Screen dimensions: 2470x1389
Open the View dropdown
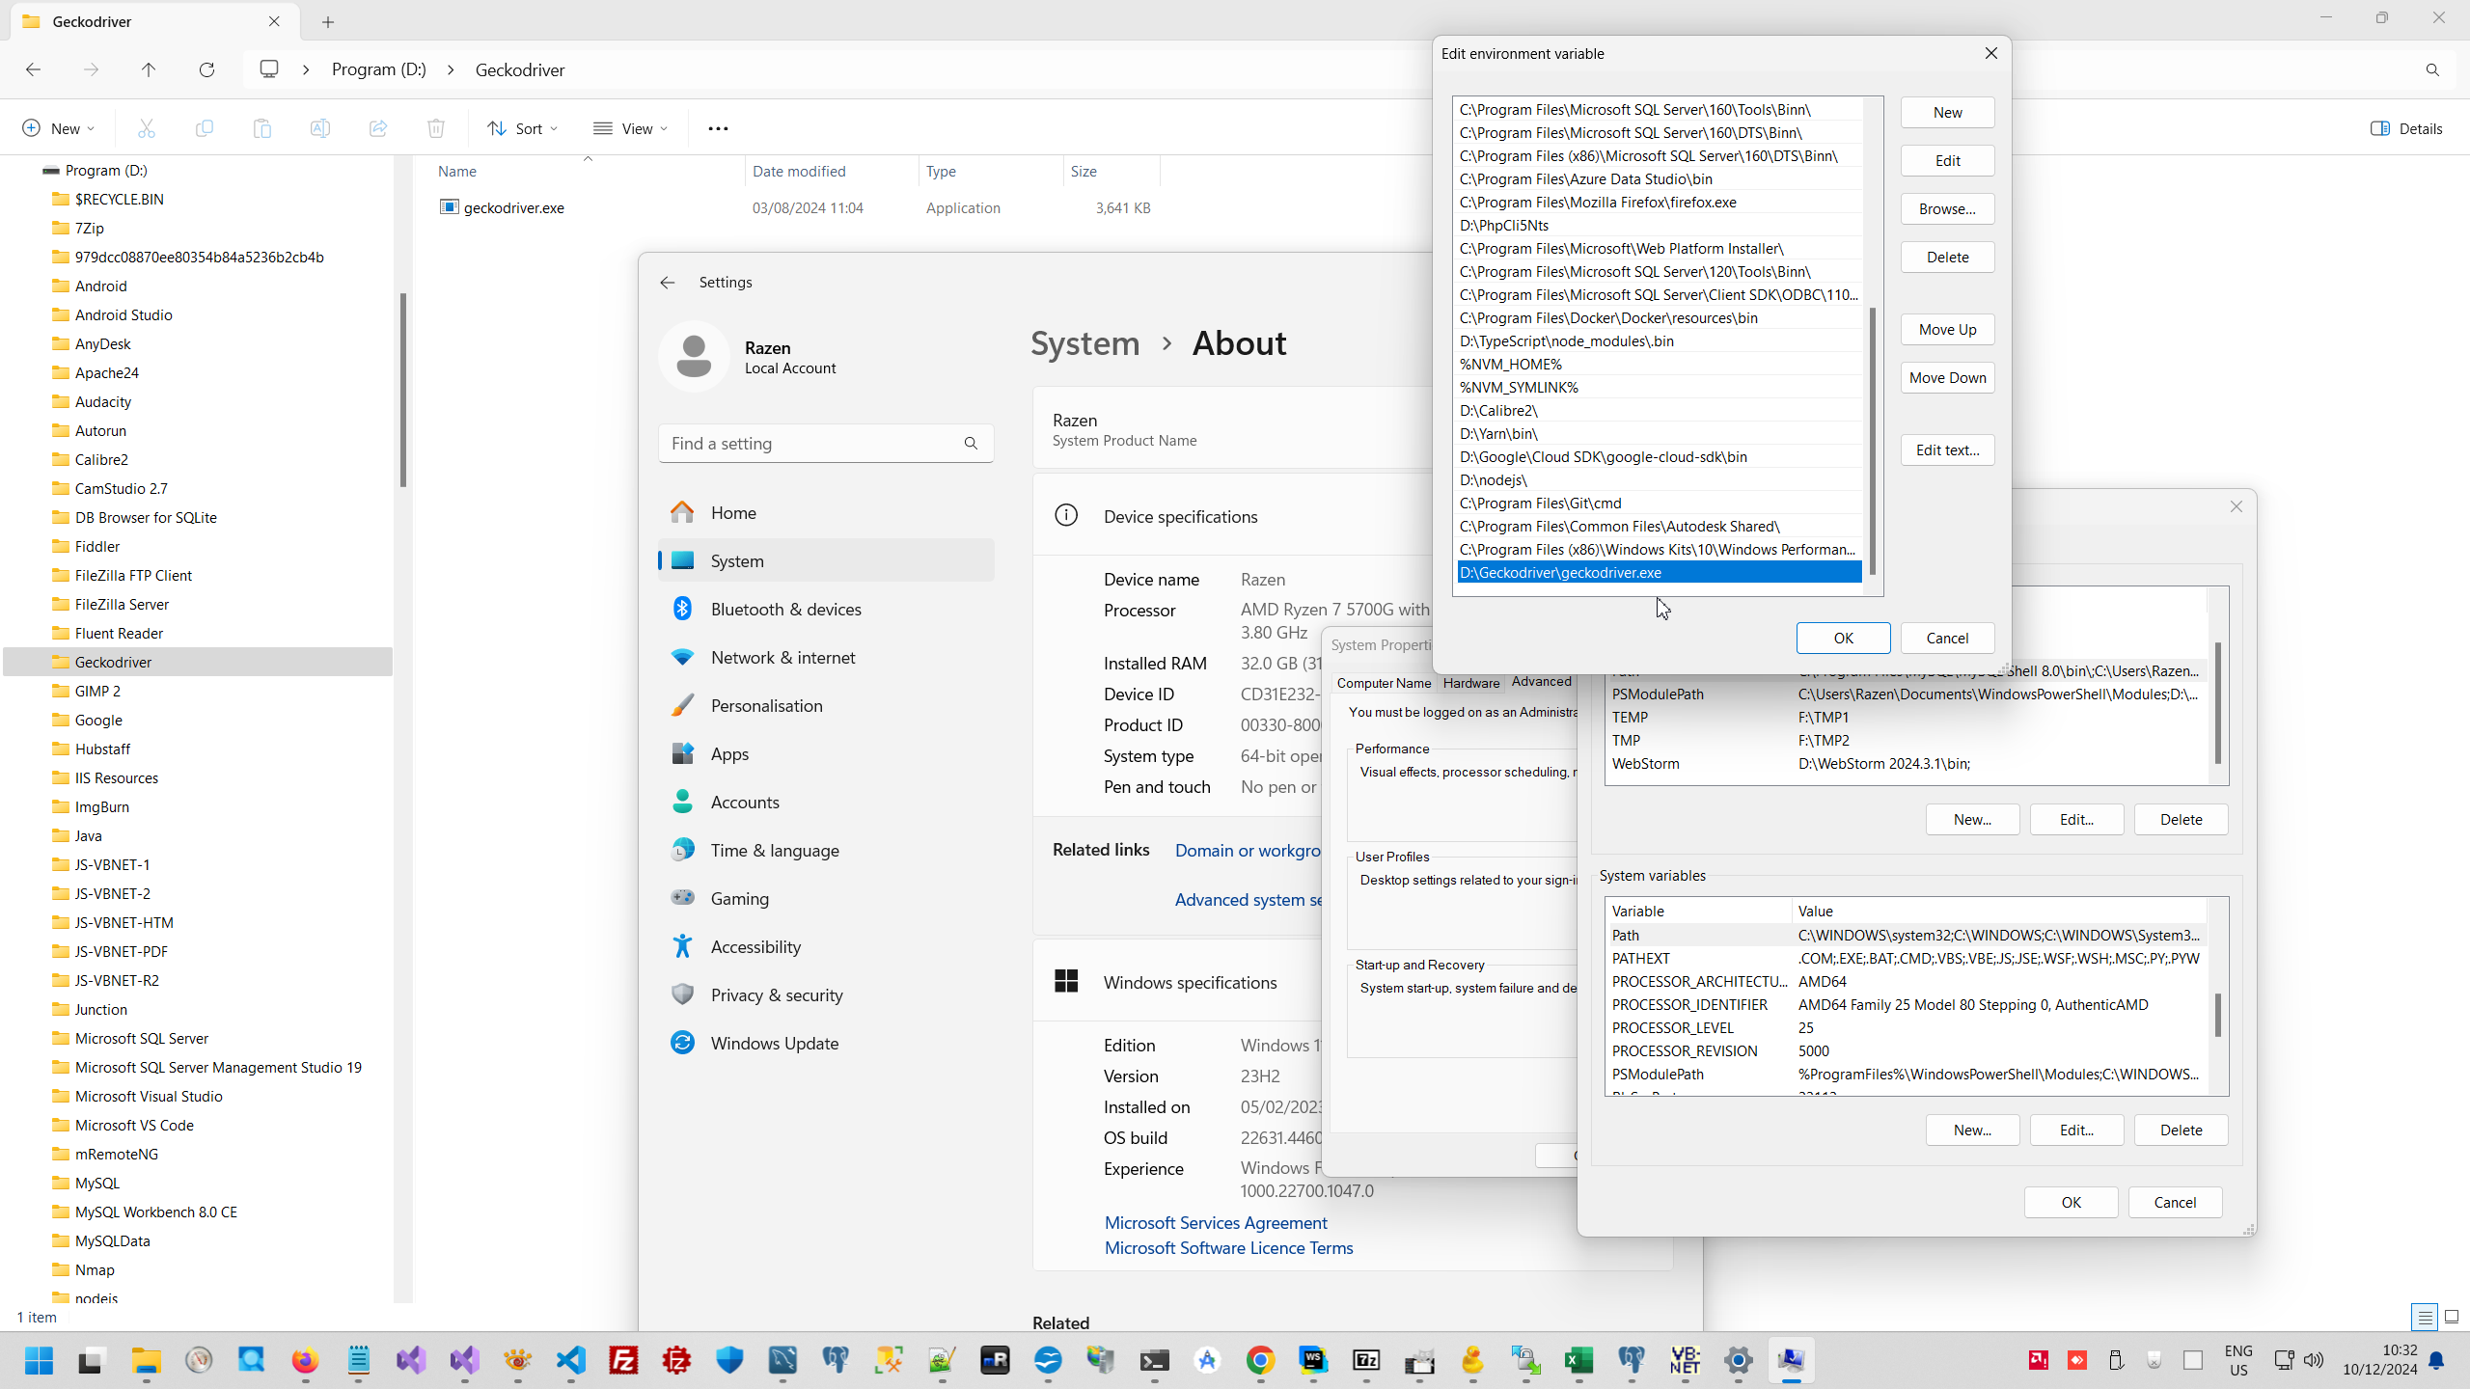631,128
